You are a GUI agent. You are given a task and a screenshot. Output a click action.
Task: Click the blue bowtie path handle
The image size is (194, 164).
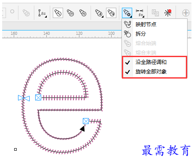24,98
